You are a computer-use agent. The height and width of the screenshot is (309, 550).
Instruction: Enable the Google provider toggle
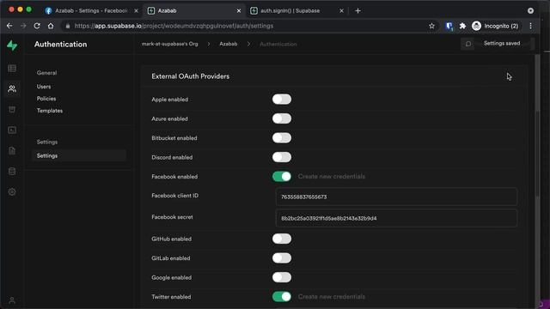tap(282, 277)
